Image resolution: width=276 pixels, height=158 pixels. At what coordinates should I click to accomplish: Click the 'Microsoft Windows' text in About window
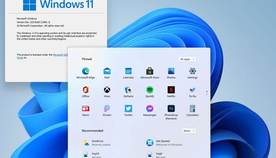(27, 19)
